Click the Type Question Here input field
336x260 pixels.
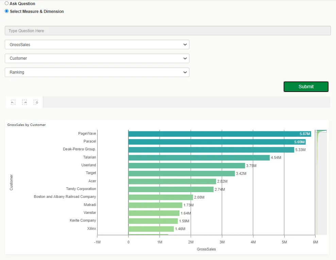[x=168, y=31]
